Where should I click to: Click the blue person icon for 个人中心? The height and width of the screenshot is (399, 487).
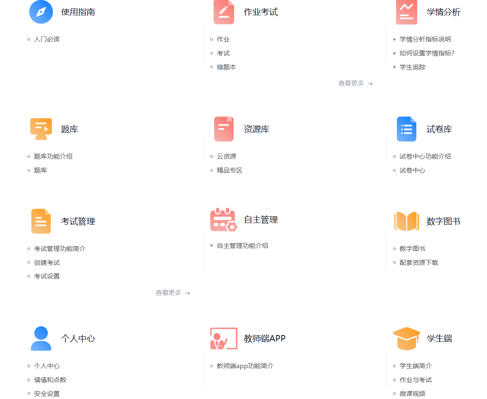pyautogui.click(x=41, y=338)
